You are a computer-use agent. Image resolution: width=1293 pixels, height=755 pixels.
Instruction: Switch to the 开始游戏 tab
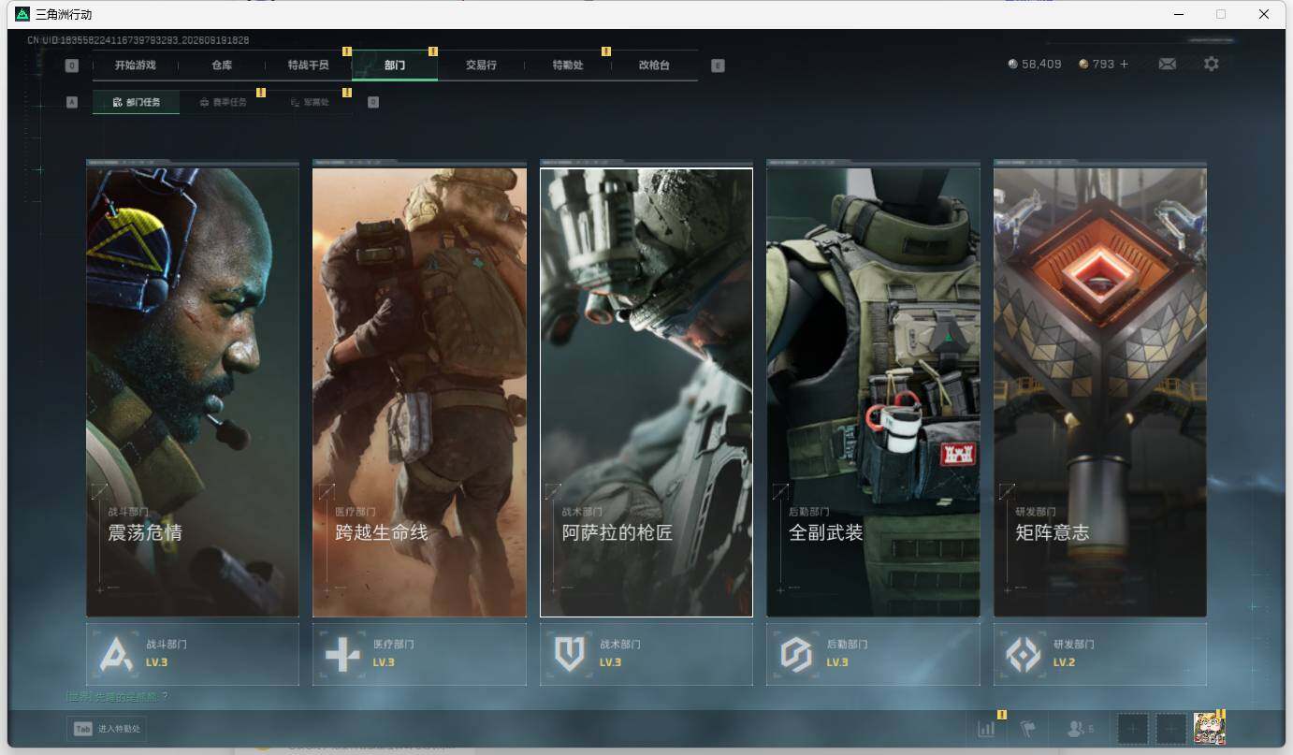point(136,65)
